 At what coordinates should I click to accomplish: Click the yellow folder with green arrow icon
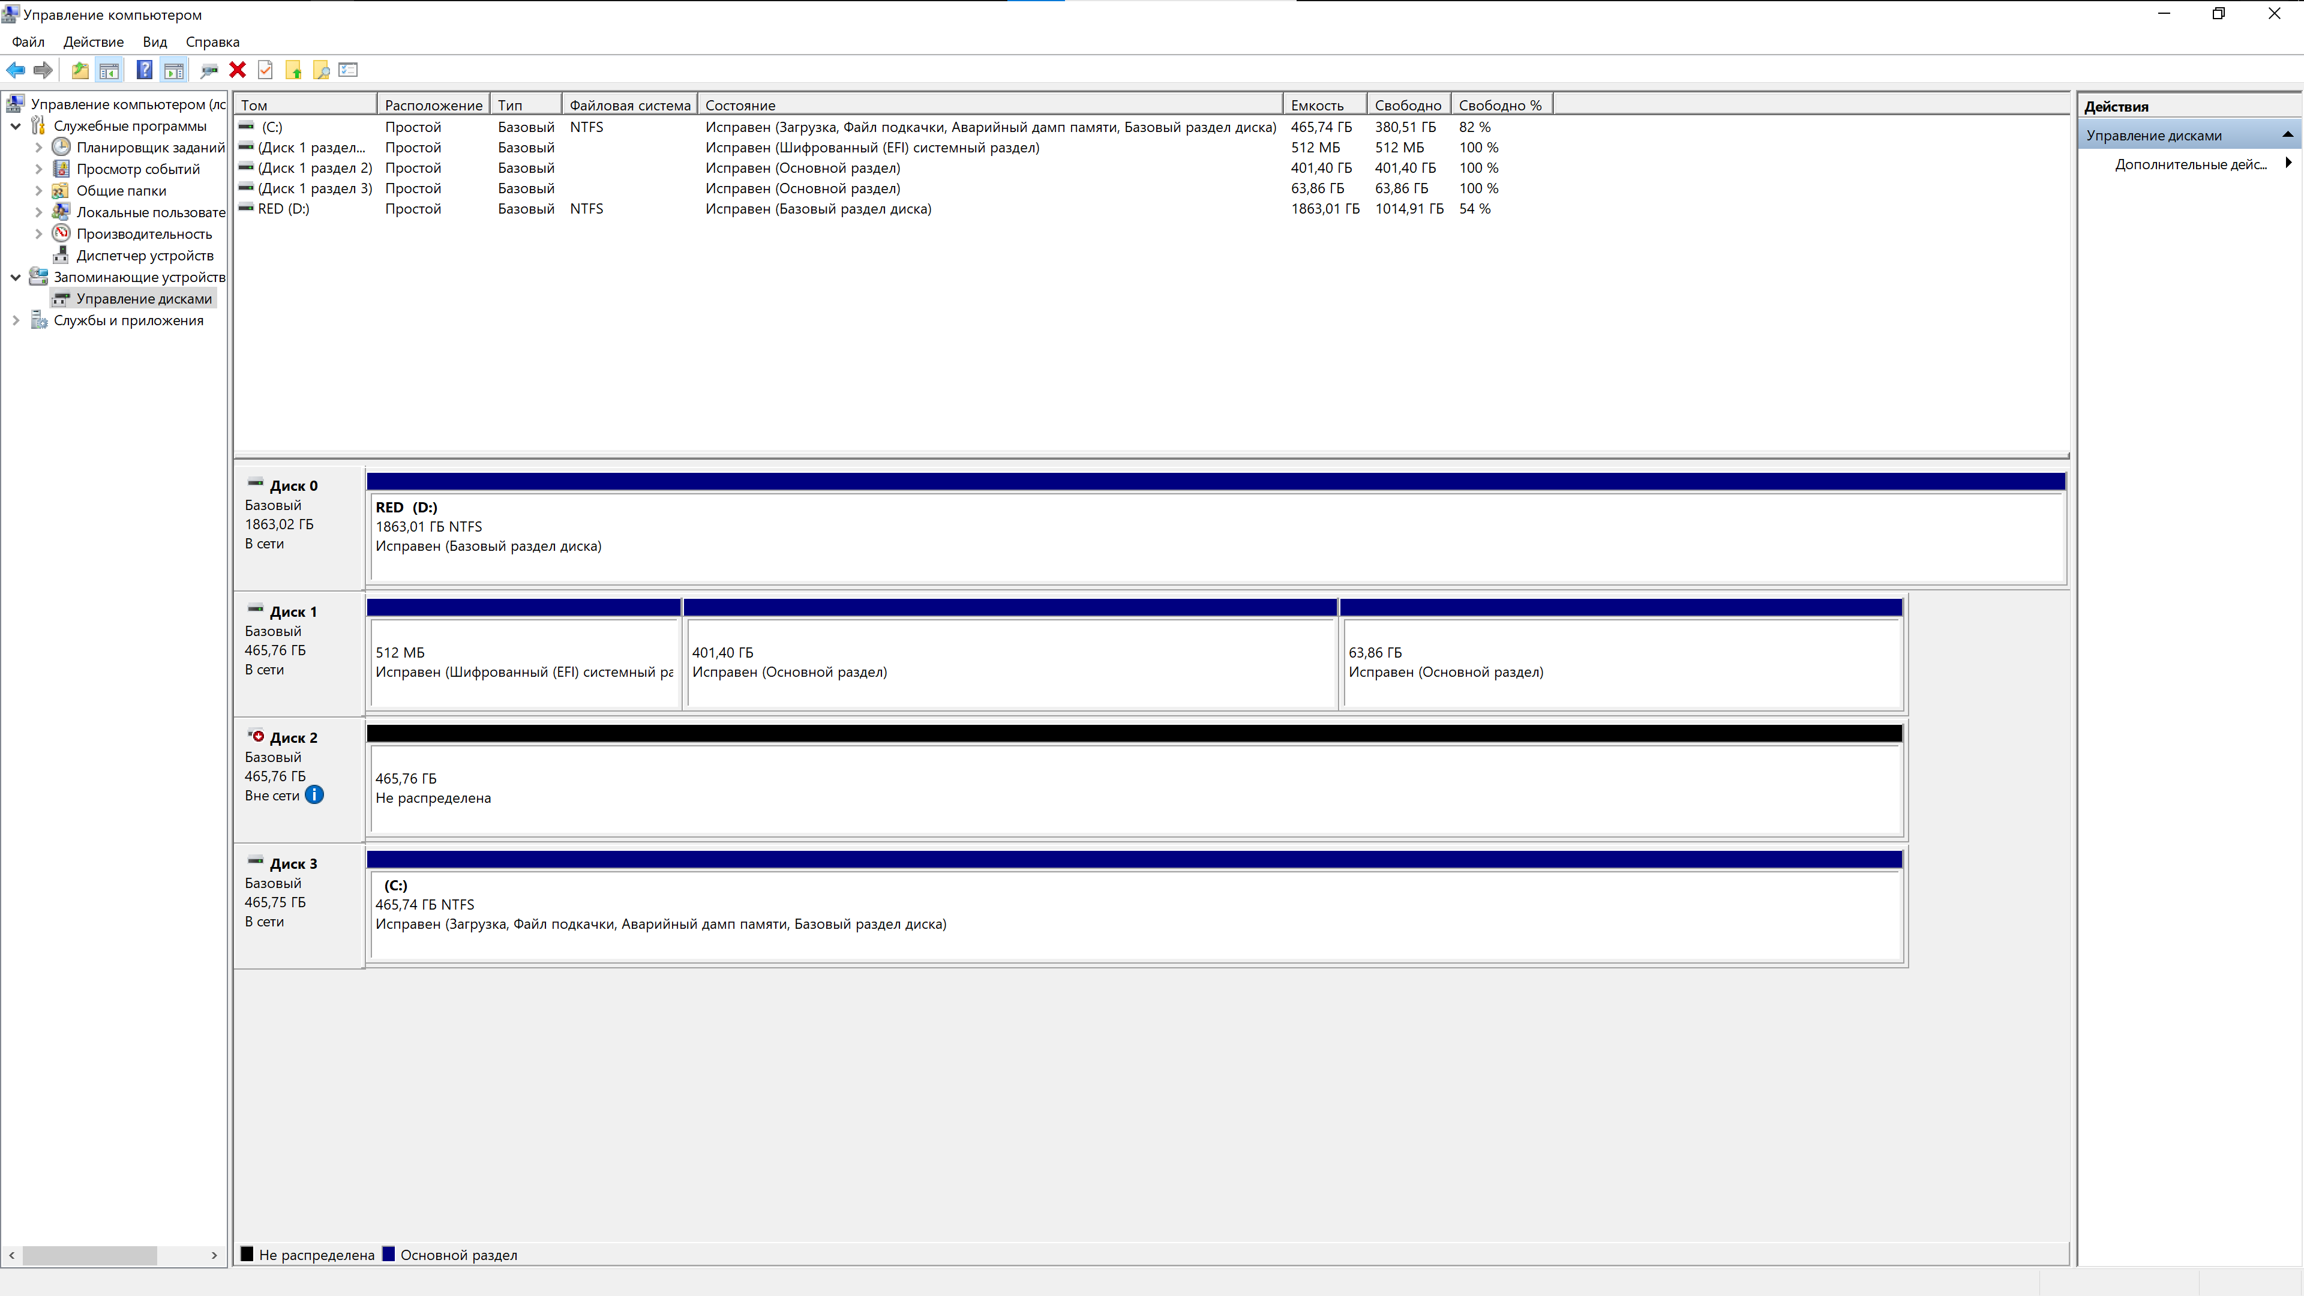(293, 70)
